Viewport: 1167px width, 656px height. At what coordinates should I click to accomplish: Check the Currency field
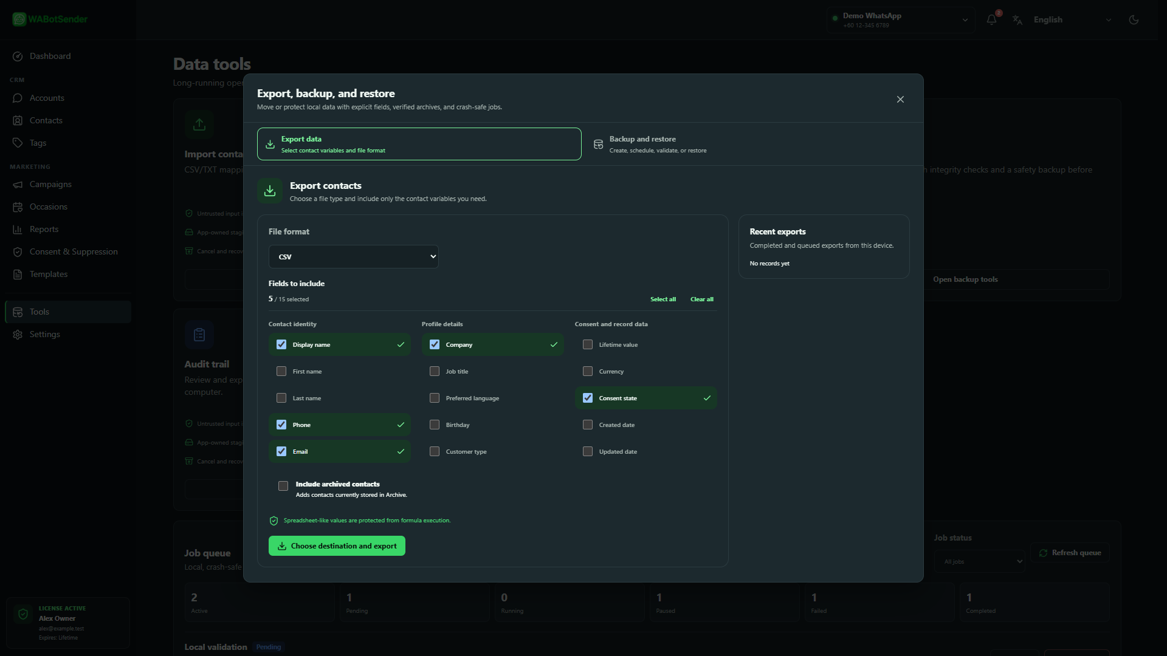pos(588,371)
